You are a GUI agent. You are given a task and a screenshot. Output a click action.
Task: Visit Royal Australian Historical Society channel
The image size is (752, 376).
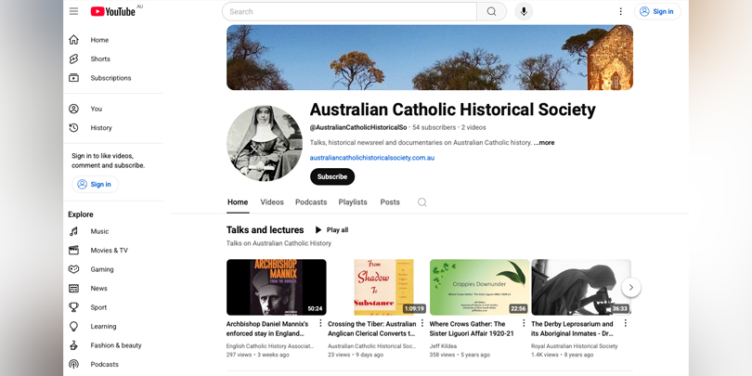click(575, 345)
